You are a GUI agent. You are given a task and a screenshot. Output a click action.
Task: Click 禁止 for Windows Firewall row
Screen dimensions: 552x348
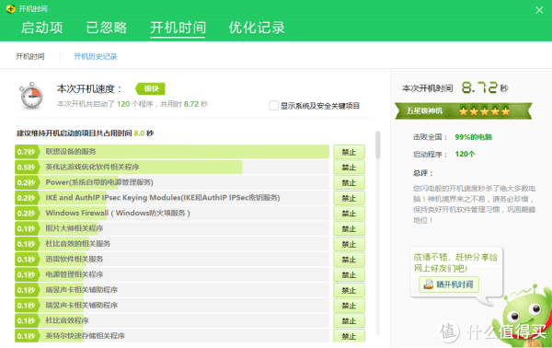click(349, 214)
